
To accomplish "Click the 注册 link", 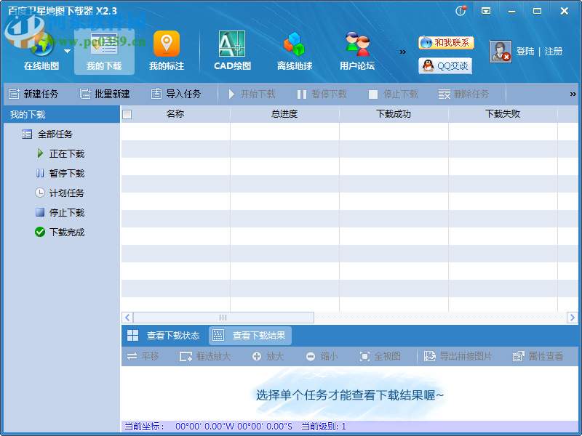I will pos(554,52).
